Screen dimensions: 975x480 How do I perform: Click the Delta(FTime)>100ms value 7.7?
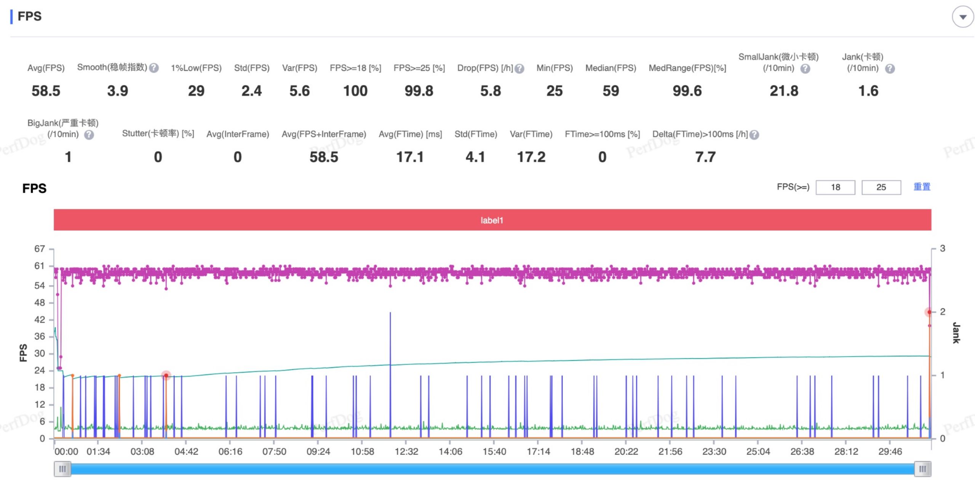tap(705, 157)
